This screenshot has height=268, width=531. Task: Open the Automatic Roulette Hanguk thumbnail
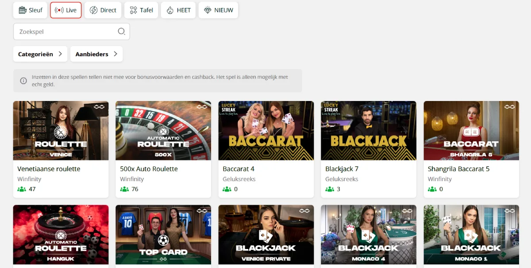pos(61,235)
